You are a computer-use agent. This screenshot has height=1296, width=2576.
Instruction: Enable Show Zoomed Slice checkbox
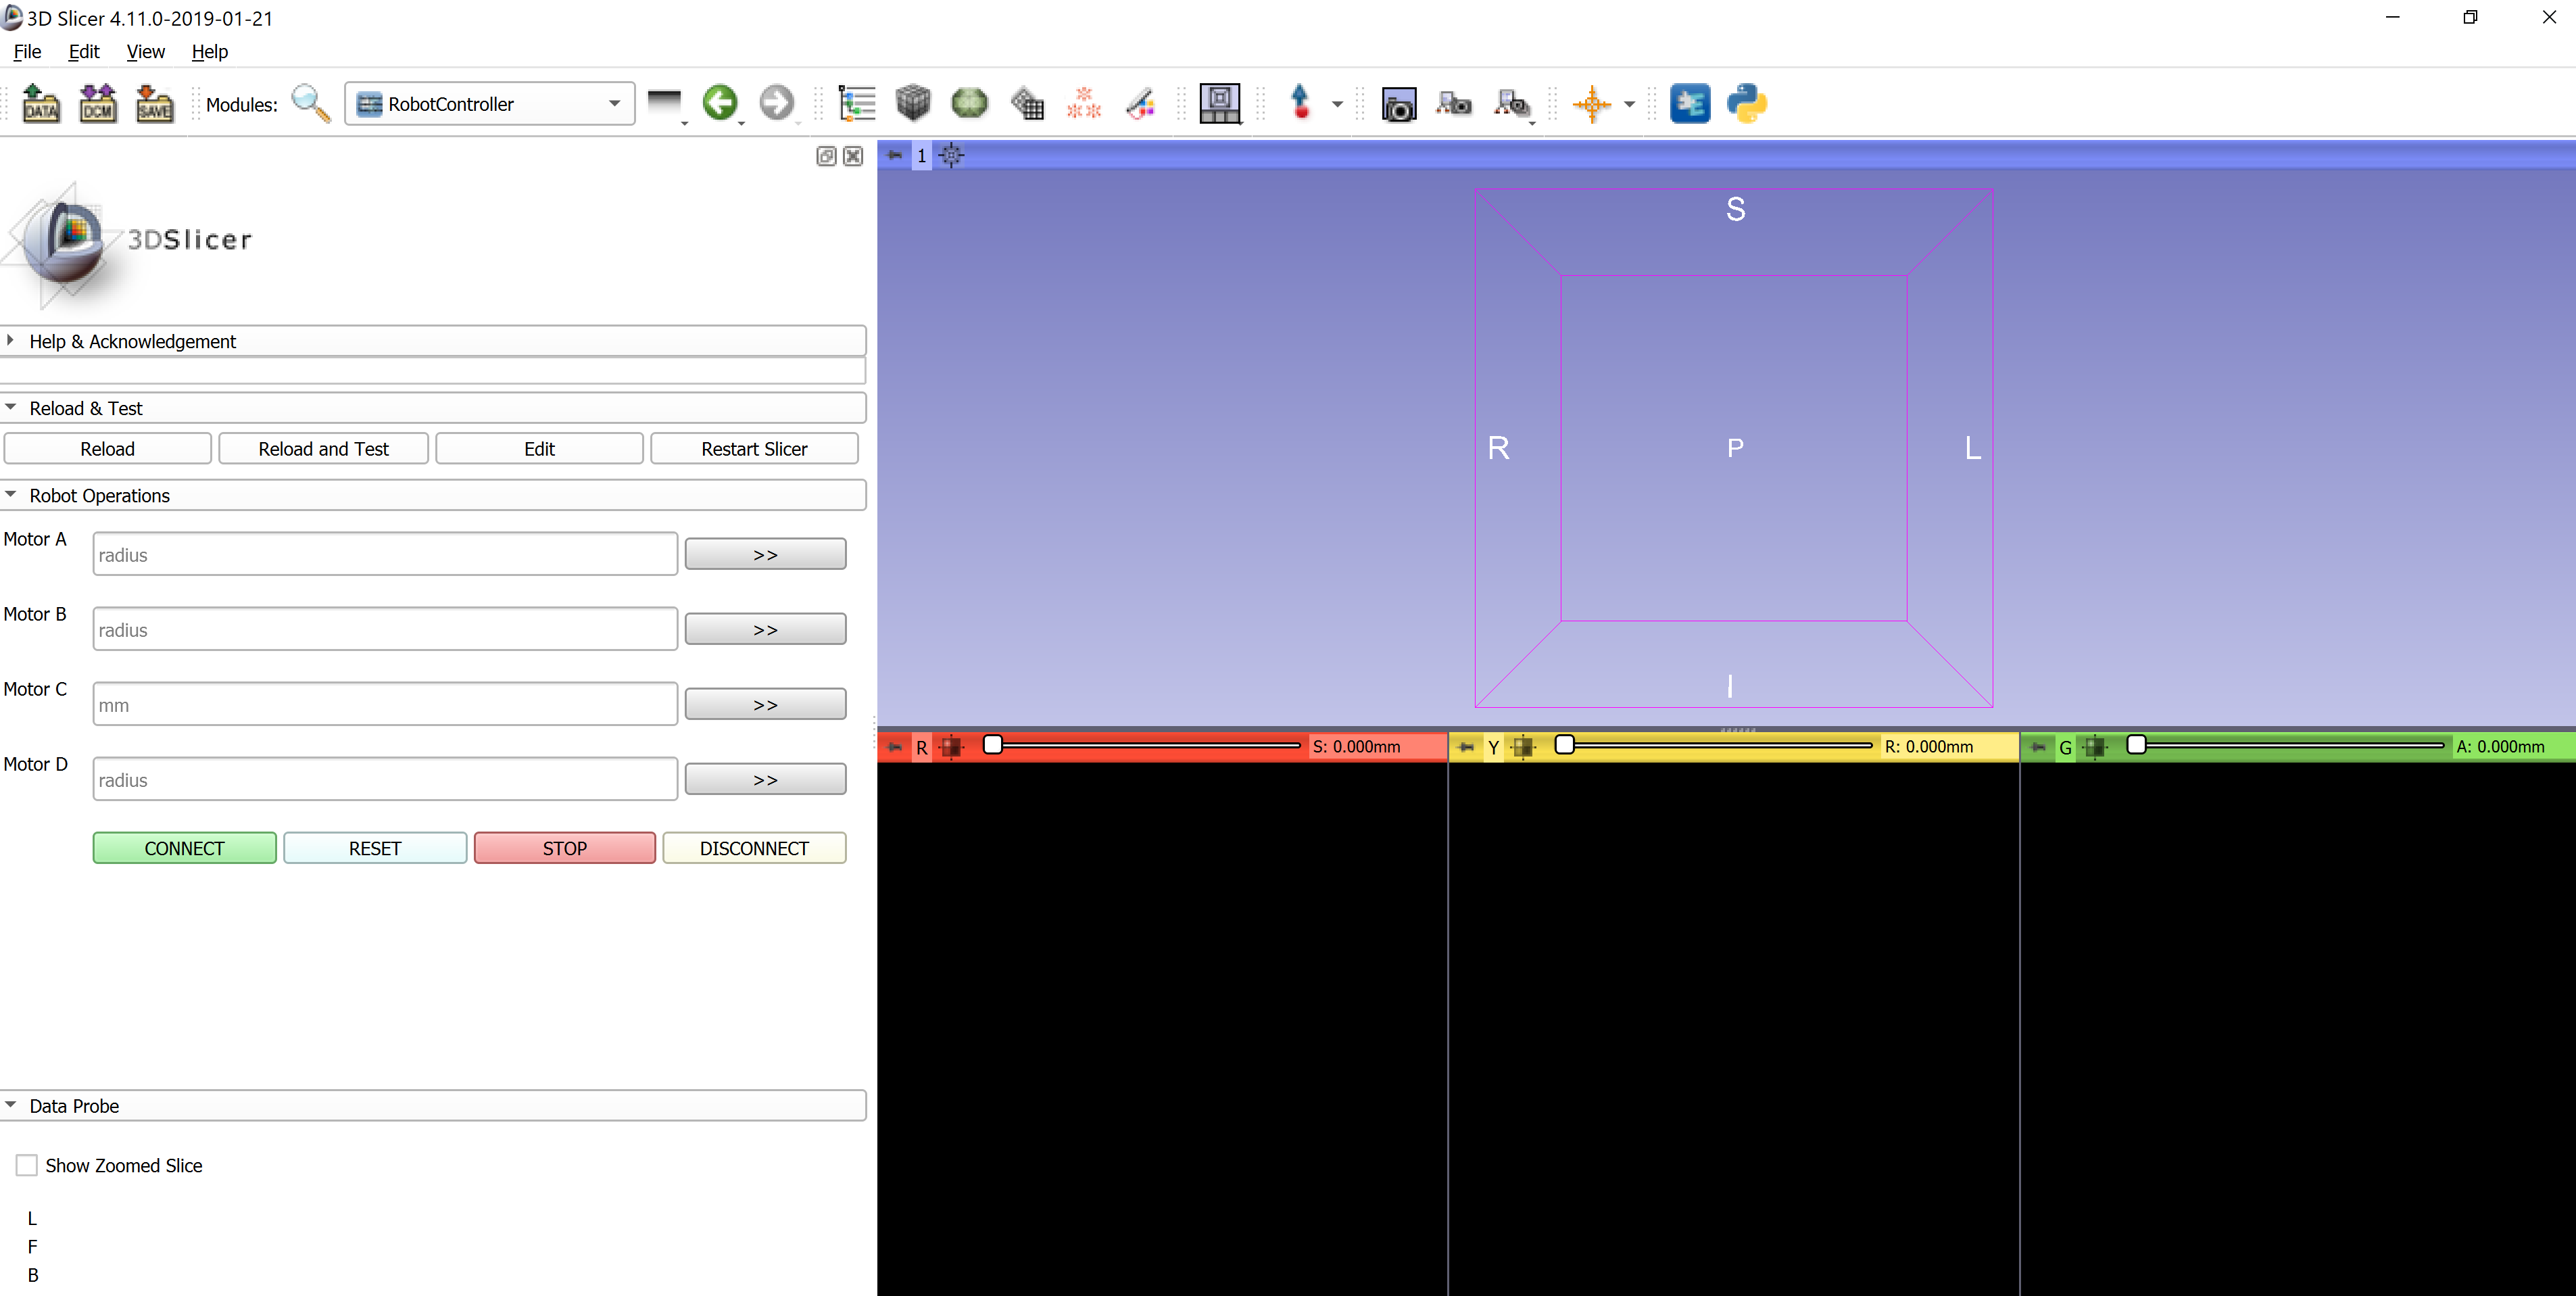(x=27, y=1165)
